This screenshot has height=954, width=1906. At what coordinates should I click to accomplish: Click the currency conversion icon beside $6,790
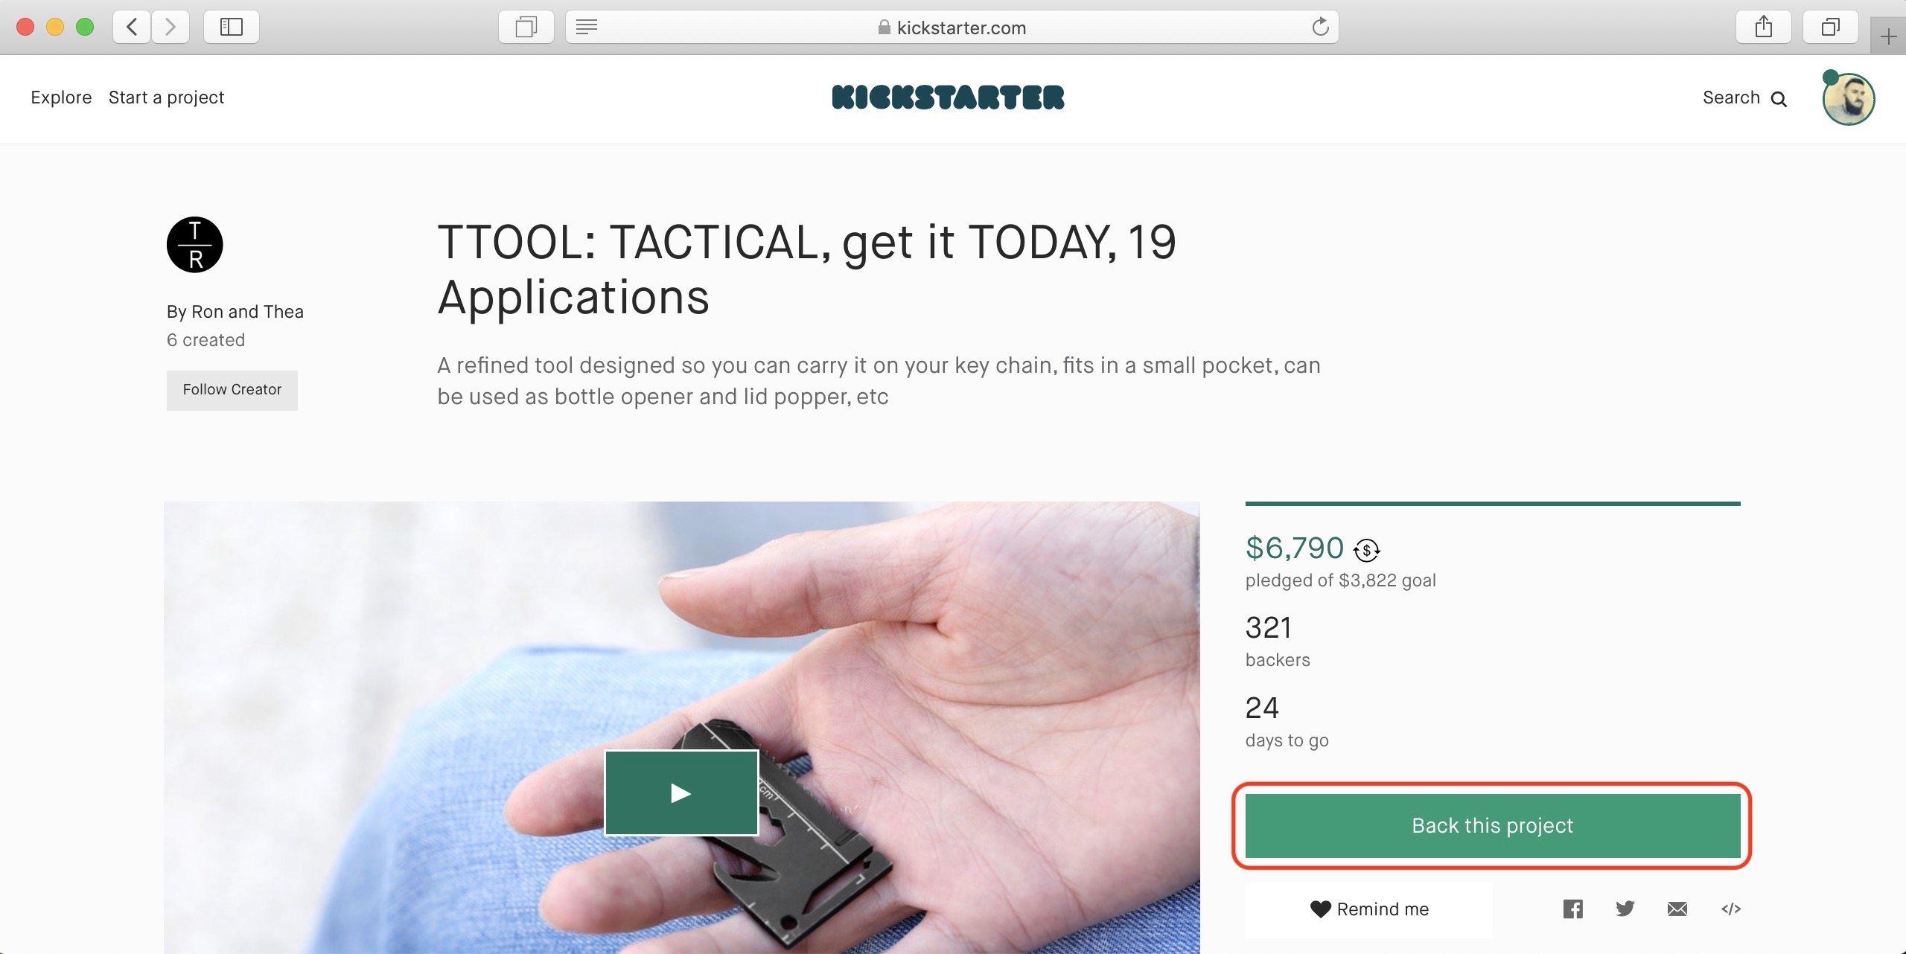point(1366,551)
